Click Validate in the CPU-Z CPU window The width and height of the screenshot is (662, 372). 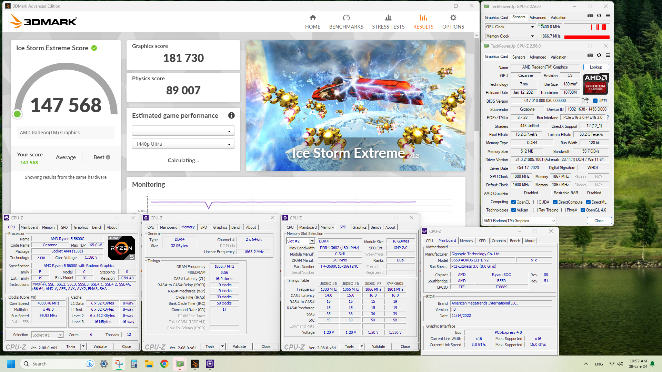tap(100, 347)
